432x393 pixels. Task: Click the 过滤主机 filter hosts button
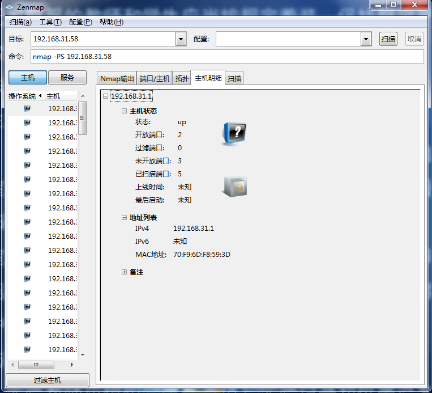click(48, 381)
